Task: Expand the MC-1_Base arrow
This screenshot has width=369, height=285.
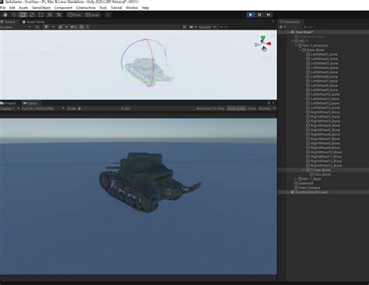Action: (x=296, y=179)
